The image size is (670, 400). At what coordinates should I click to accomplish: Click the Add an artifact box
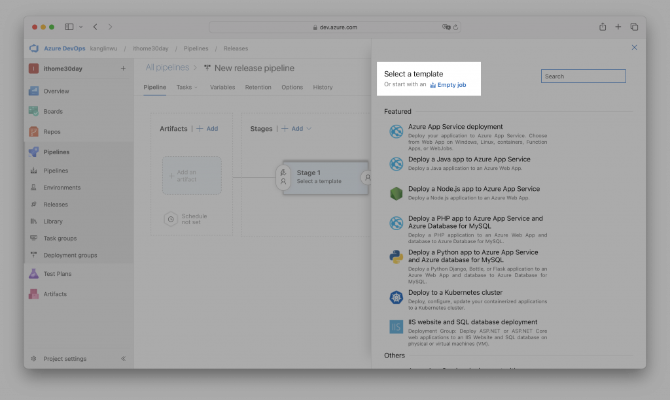(x=192, y=175)
